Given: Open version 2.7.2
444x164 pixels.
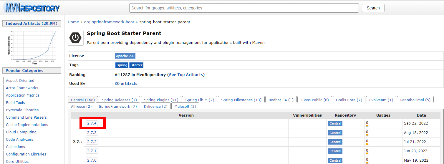Looking at the screenshot, I should point(92,142).
